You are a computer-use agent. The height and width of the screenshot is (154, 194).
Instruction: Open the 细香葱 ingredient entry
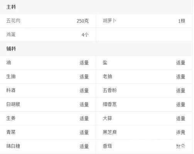point(110,104)
